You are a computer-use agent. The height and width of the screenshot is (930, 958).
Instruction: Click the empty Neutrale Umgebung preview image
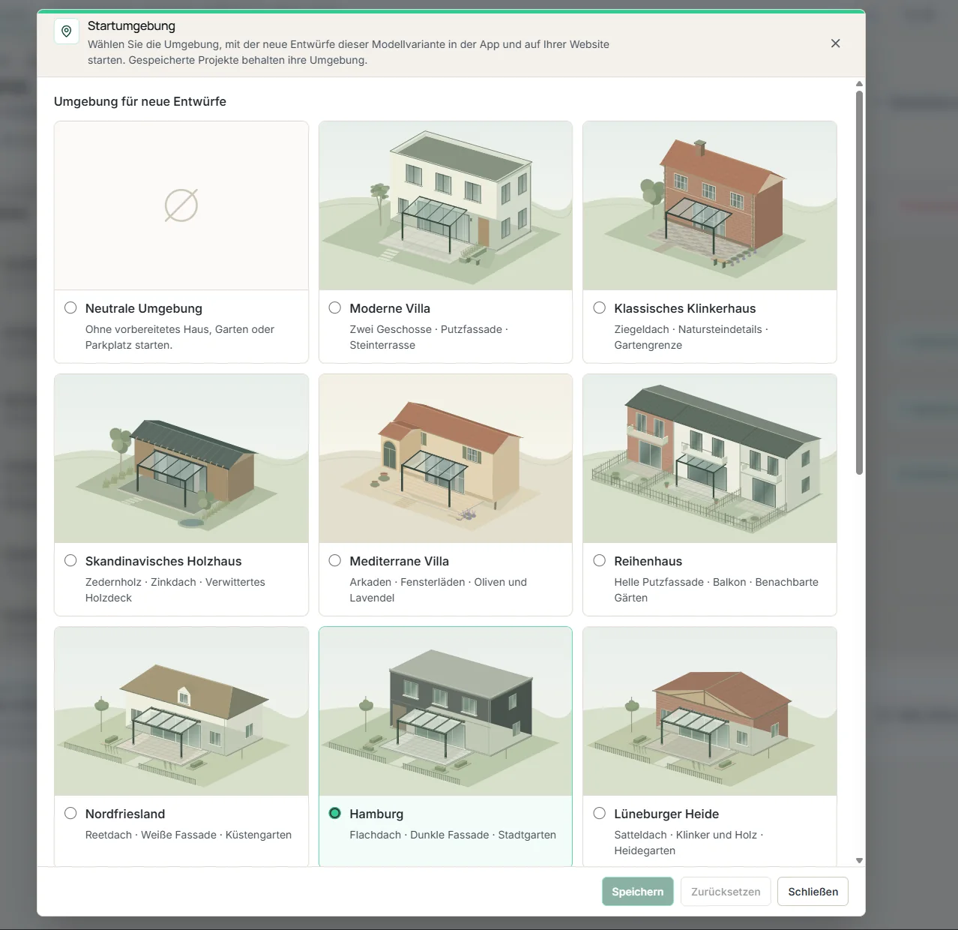181,205
